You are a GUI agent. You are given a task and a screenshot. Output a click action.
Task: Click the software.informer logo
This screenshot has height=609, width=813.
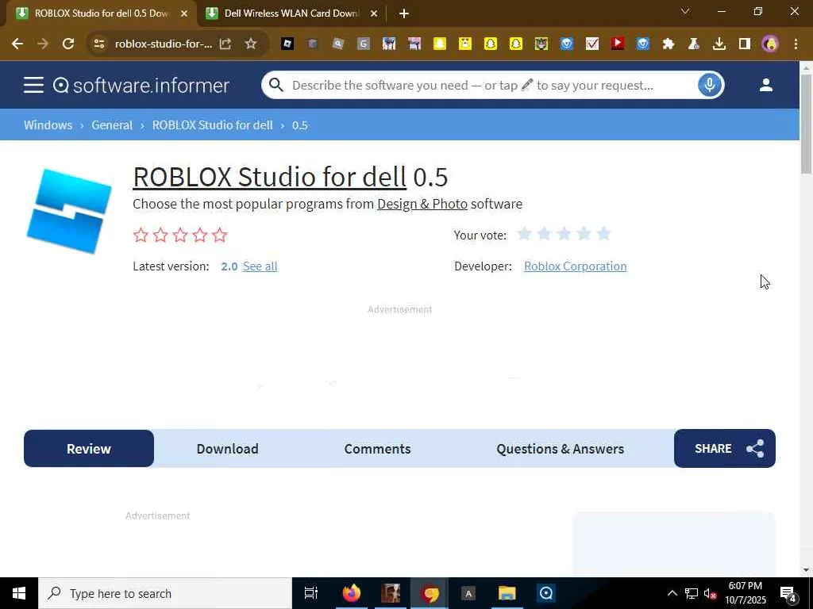coord(141,86)
